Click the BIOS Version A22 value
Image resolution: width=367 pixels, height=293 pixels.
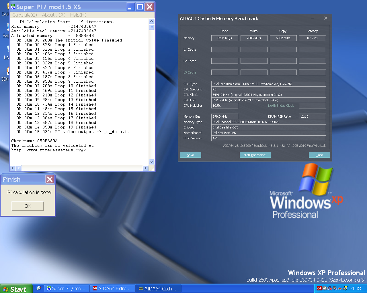point(268,138)
